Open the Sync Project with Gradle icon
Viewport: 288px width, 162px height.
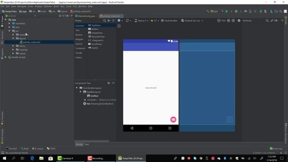pyautogui.click(x=261, y=11)
